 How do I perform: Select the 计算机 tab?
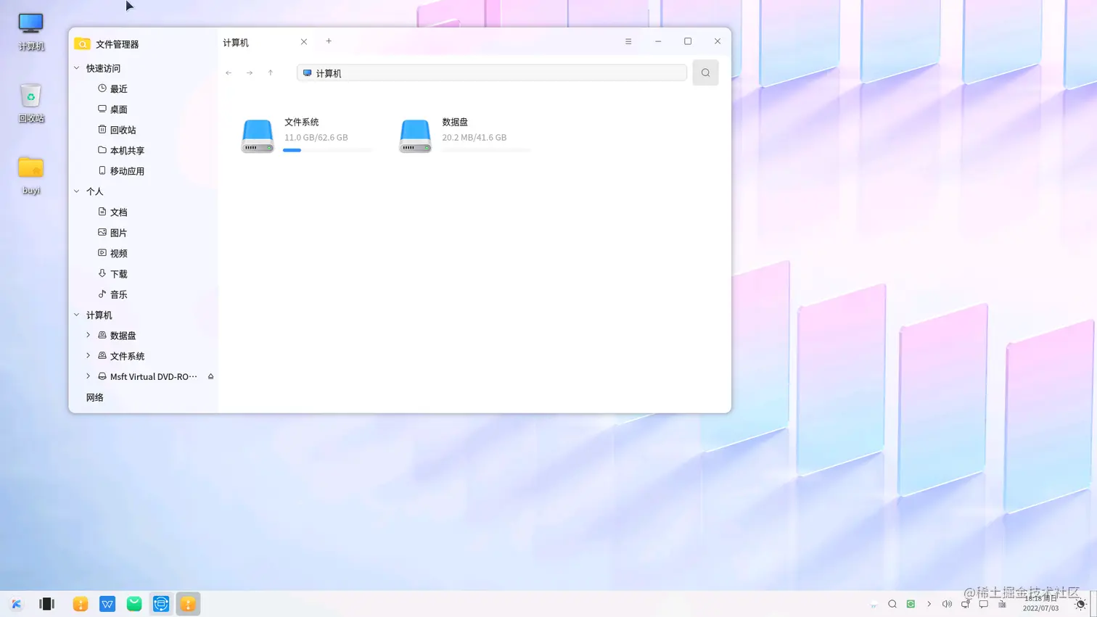(x=266, y=42)
